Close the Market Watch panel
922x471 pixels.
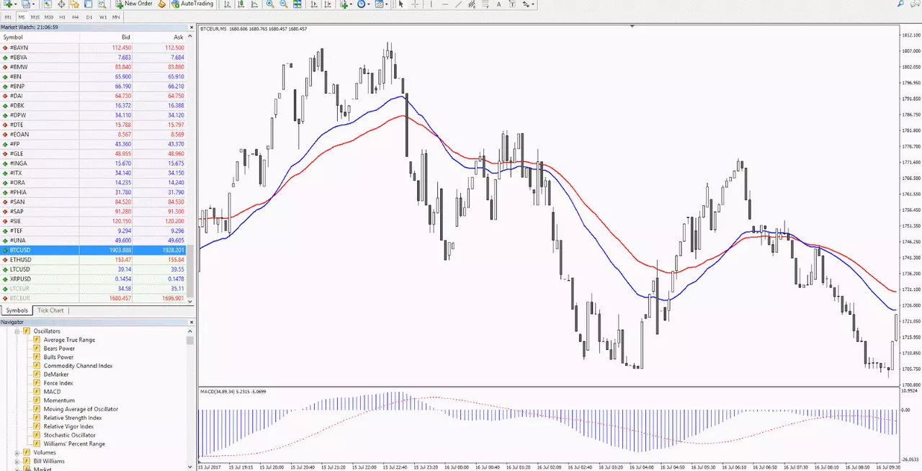191,27
